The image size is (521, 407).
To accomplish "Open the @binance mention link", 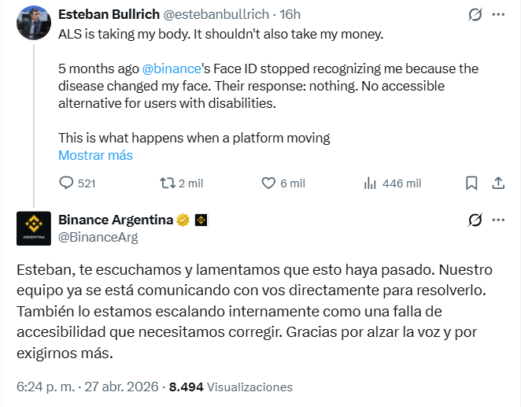I will (x=172, y=68).
